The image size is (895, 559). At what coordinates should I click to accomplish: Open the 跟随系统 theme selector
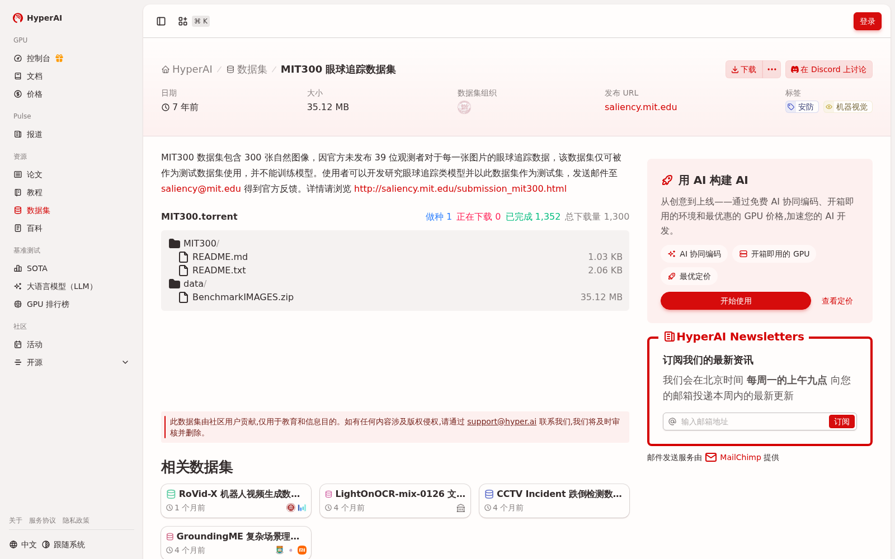point(63,544)
